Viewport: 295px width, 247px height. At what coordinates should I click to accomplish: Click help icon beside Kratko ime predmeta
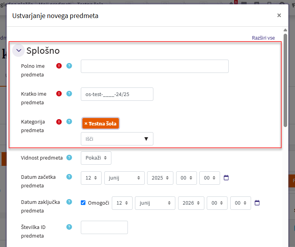click(69, 94)
